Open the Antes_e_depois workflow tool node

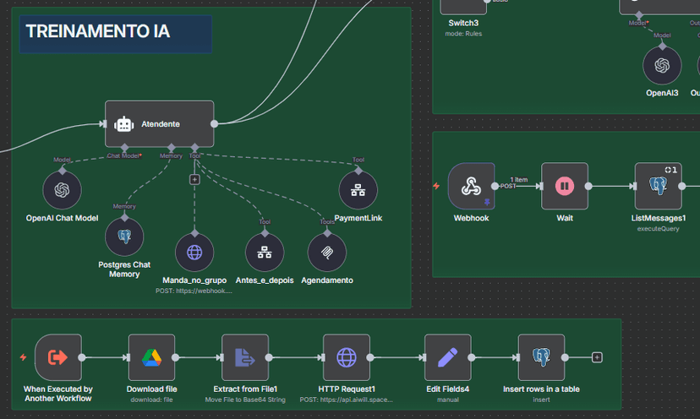265,253
